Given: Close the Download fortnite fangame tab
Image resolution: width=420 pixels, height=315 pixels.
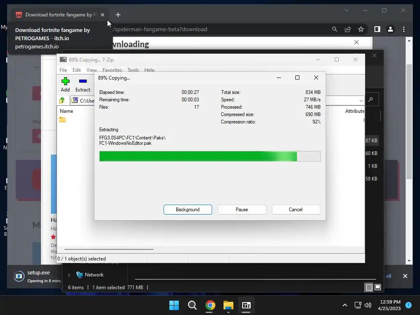Looking at the screenshot, I should 103,15.
